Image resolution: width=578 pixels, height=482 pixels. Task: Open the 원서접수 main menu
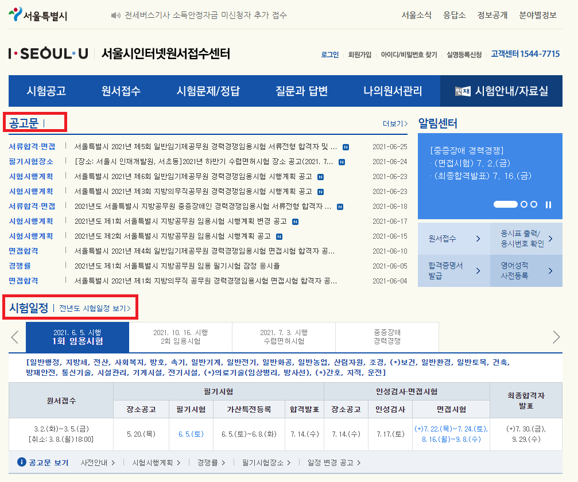[121, 91]
